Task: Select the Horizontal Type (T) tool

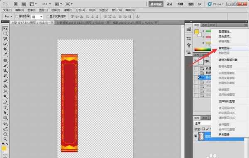Action: pyautogui.click(x=5, y=108)
